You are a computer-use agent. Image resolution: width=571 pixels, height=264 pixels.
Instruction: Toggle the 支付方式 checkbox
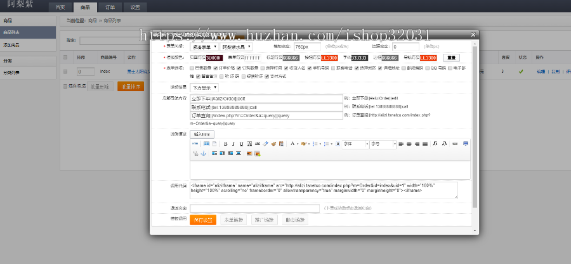tap(267, 76)
